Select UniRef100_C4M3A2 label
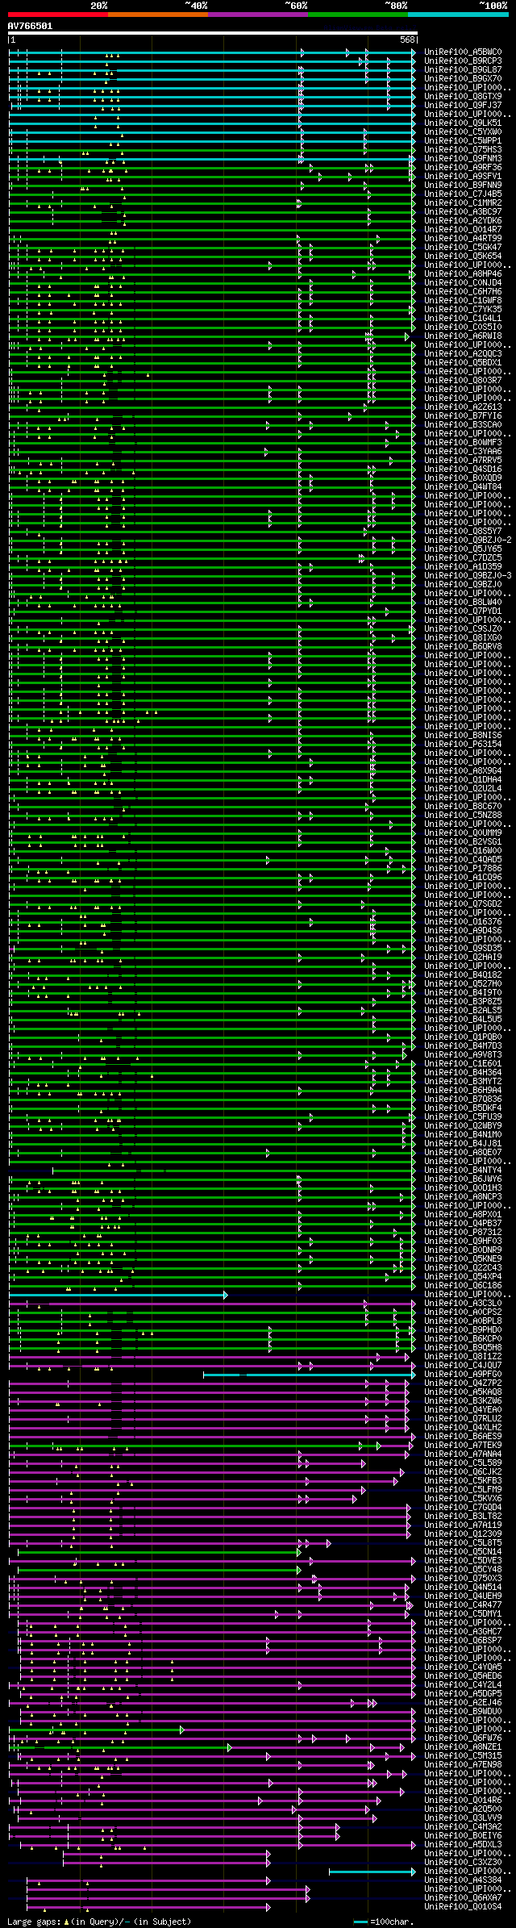This screenshot has width=516, height=1928. 463,1827
